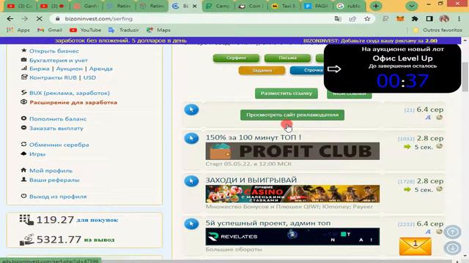469x263 pixels.
Task: Open ЗАХОДИ И ВЫИГРЫВАЙ ad title
Action: coord(251,180)
